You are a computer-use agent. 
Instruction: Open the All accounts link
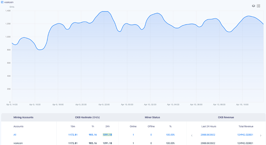pos(15,135)
